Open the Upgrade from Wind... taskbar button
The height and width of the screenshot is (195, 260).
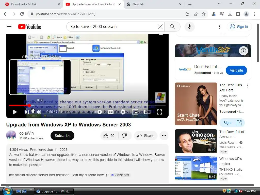pyautogui.click(x=54, y=191)
